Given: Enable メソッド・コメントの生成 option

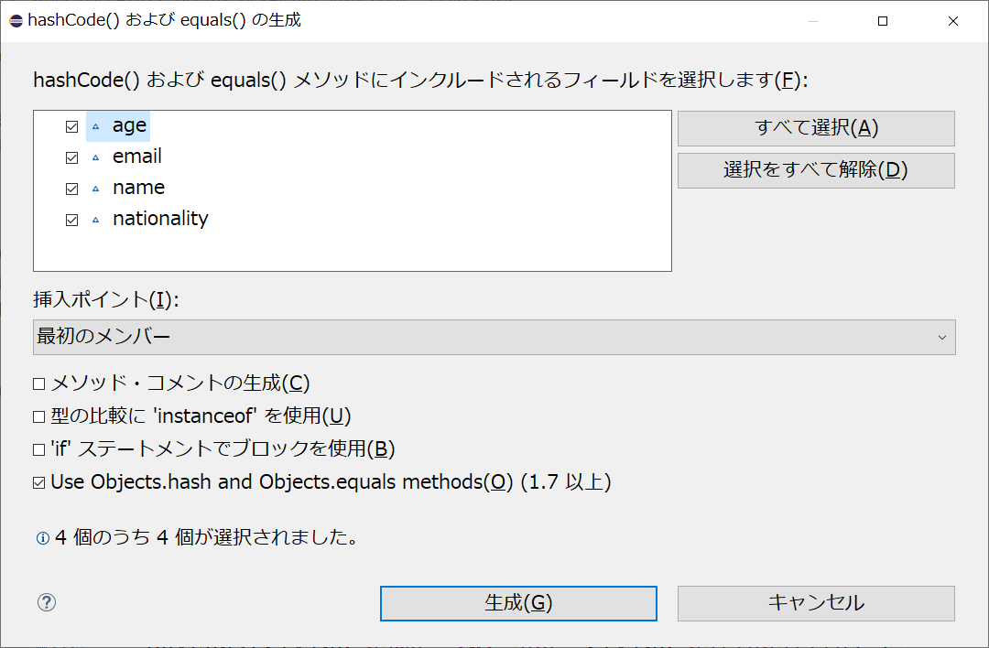Looking at the screenshot, I should click(x=40, y=383).
